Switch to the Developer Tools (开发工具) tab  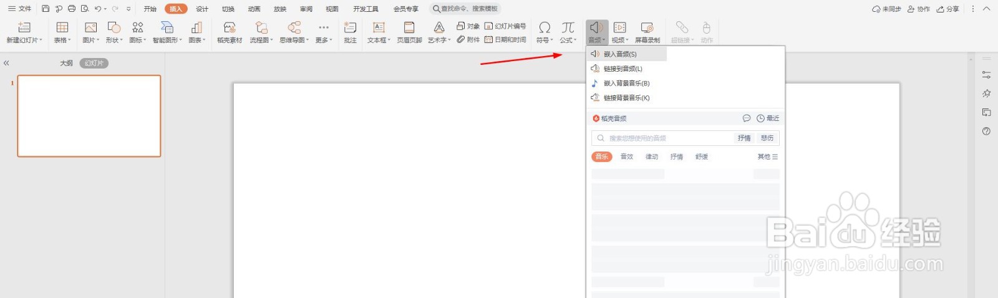(x=366, y=9)
